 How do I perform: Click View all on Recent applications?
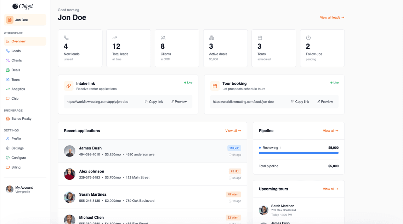(x=233, y=130)
